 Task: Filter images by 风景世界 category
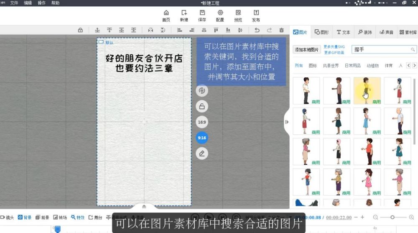pyautogui.click(x=331, y=65)
